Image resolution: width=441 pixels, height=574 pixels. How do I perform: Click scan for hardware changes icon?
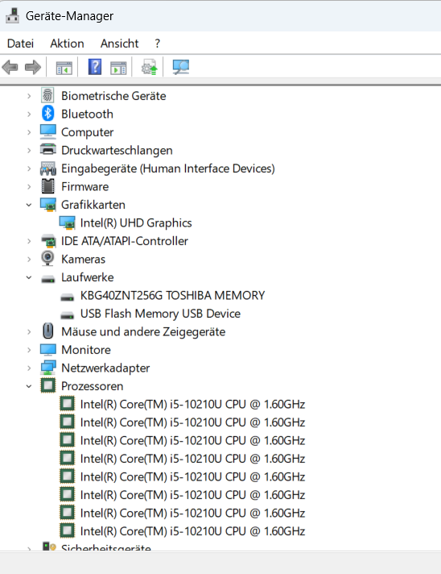pyautogui.click(x=181, y=68)
